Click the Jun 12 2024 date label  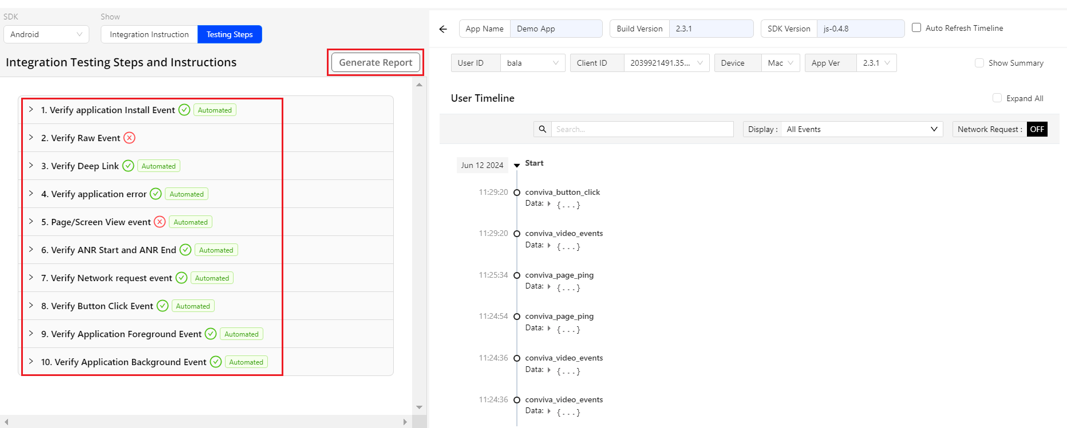click(482, 165)
